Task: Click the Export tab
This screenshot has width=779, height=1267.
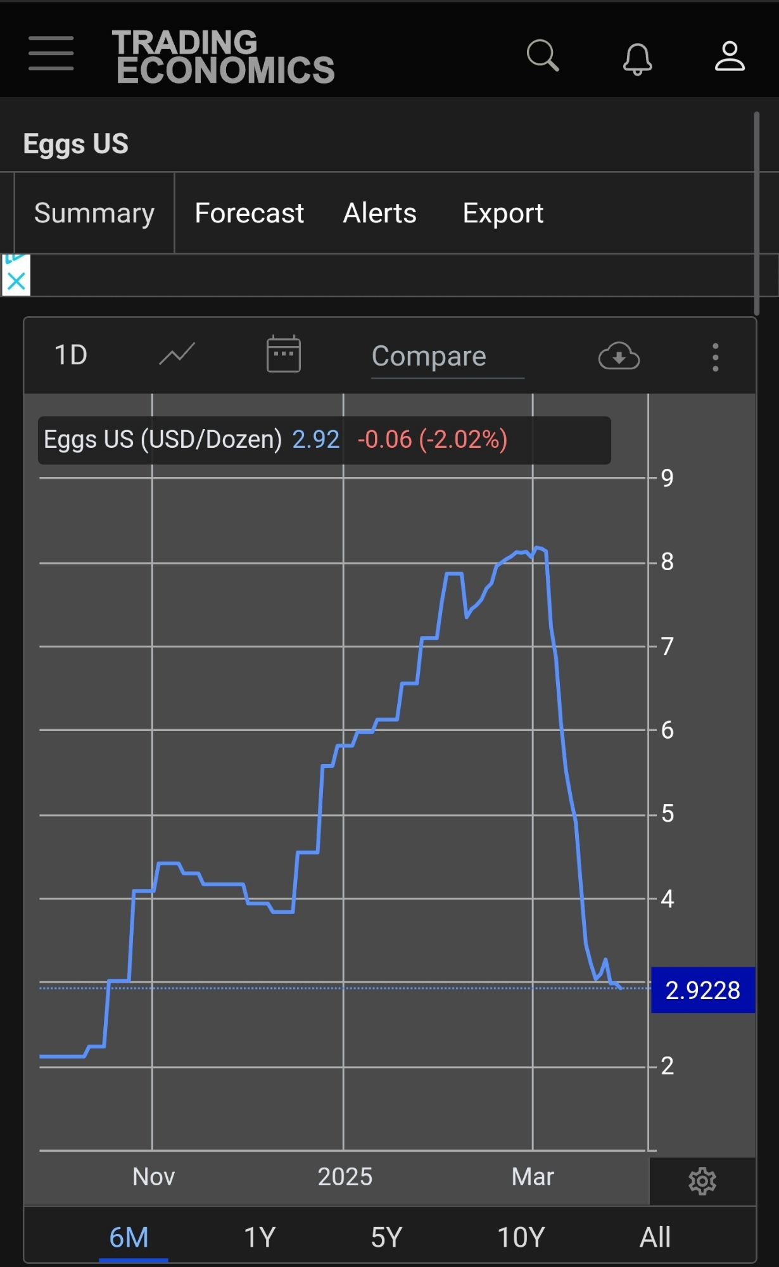Action: pos(503,213)
